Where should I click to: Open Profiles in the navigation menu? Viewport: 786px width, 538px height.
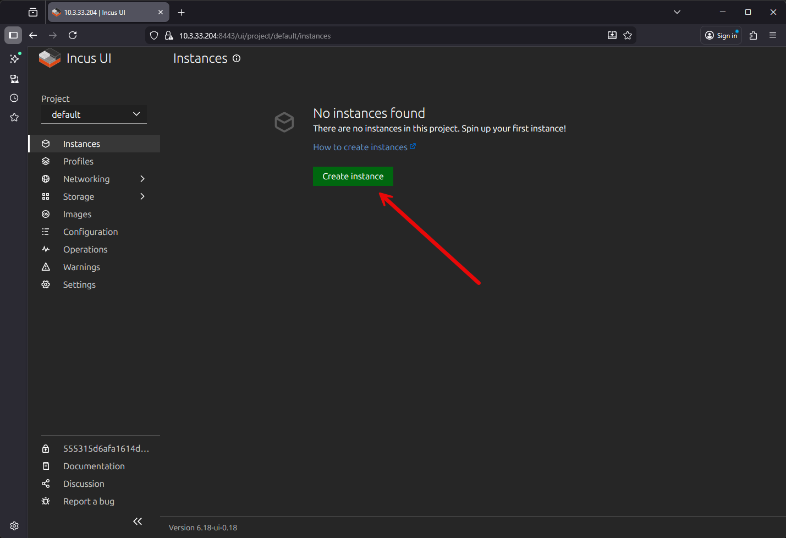(x=94, y=161)
